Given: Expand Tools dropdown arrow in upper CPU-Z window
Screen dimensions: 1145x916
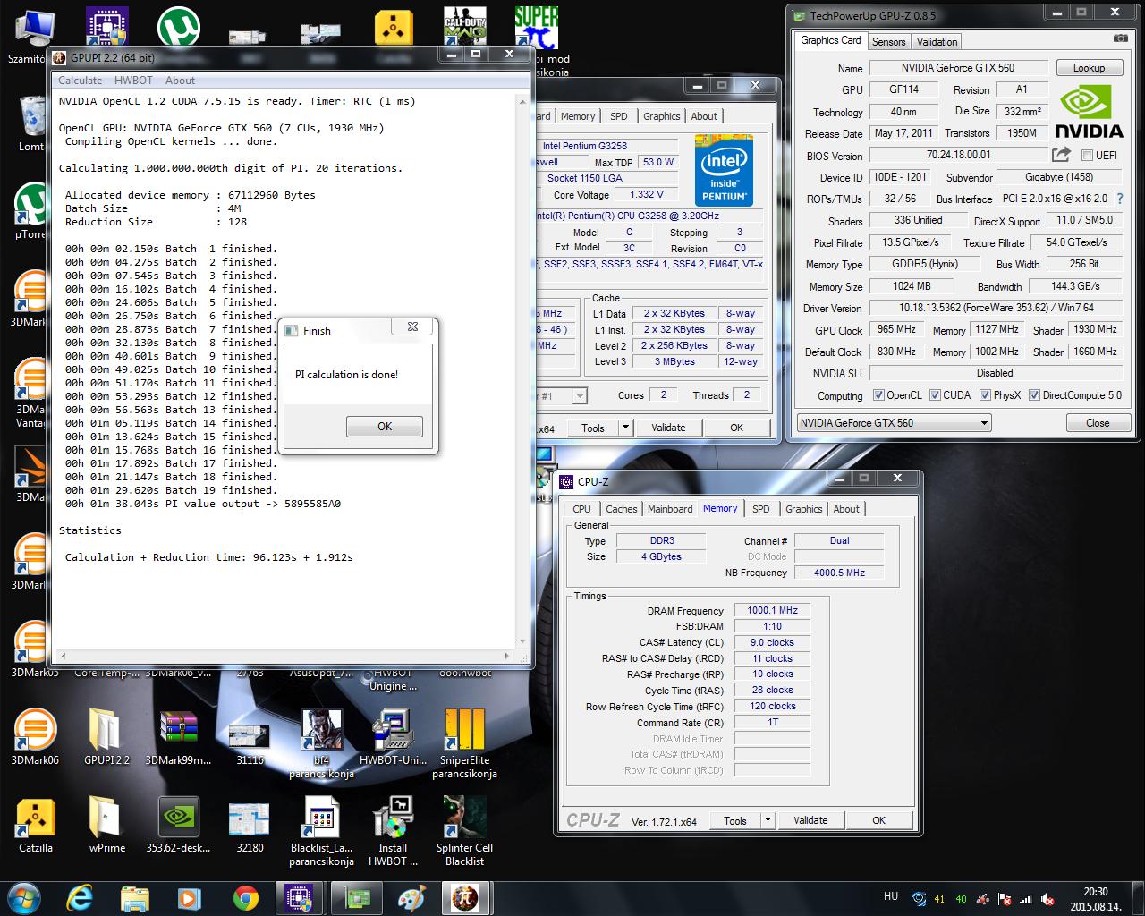Looking at the screenshot, I should pyautogui.click(x=625, y=428).
